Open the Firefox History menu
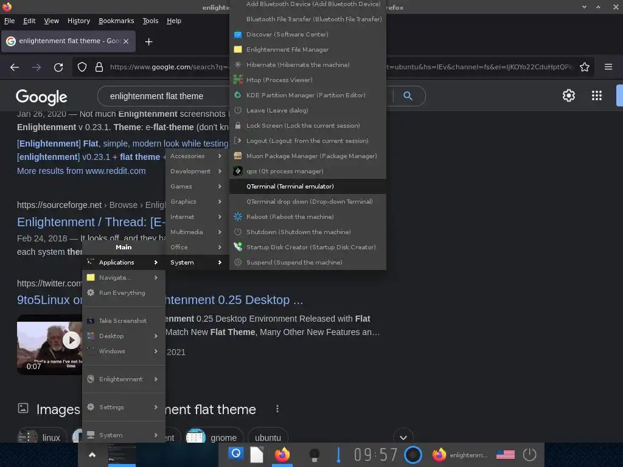The height and width of the screenshot is (467, 623). pyautogui.click(x=78, y=21)
